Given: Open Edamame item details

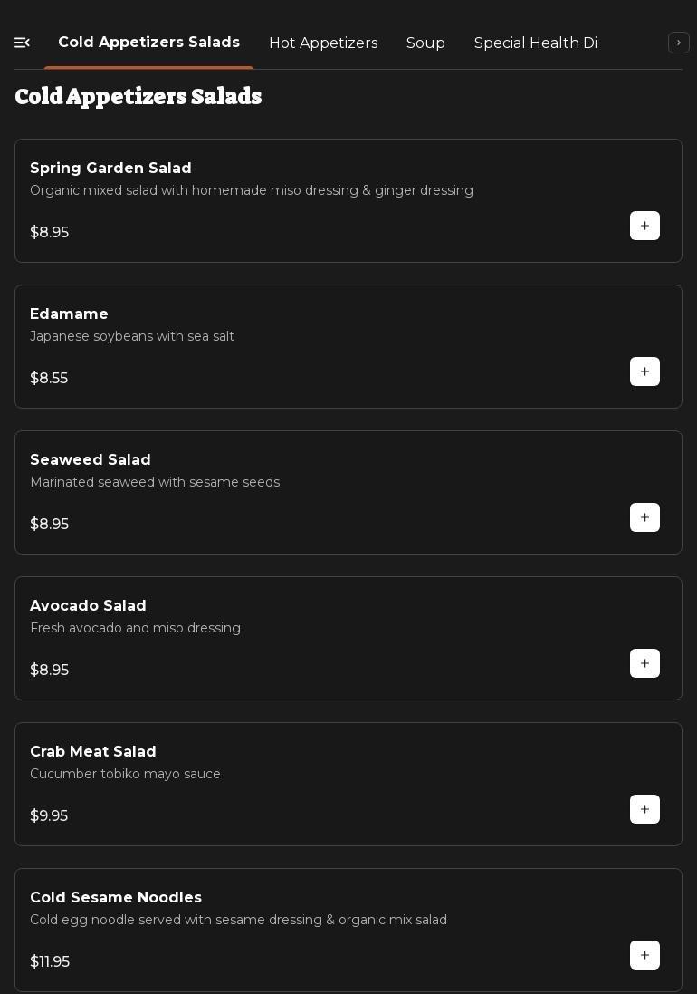Looking at the screenshot, I should point(69,314).
